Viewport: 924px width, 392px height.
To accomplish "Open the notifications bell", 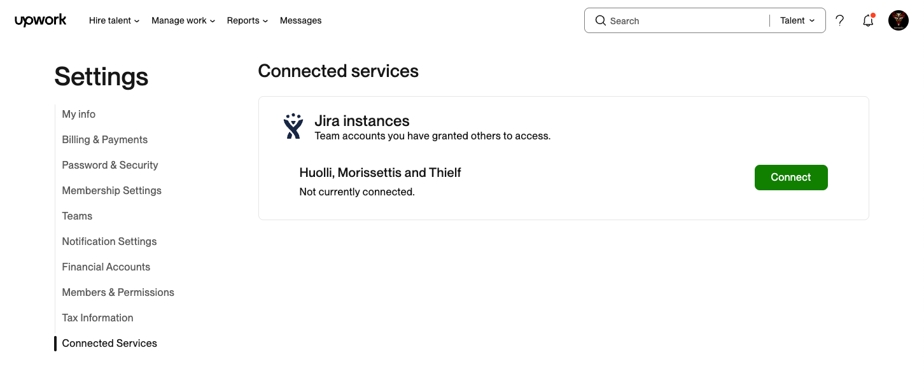I will pyautogui.click(x=868, y=20).
